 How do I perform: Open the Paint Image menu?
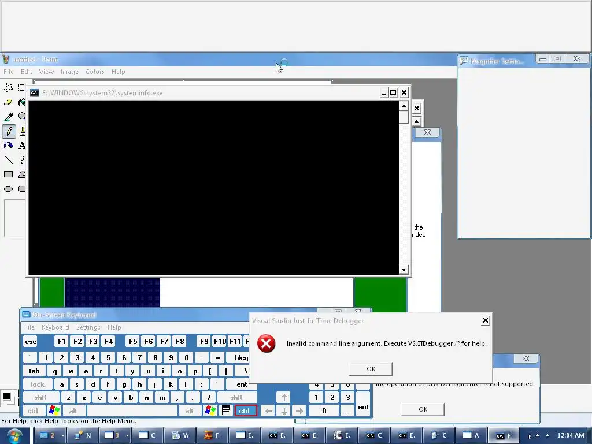click(69, 72)
